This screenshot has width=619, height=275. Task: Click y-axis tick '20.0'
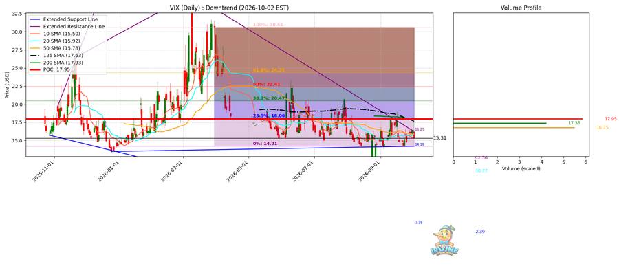(x=18, y=104)
